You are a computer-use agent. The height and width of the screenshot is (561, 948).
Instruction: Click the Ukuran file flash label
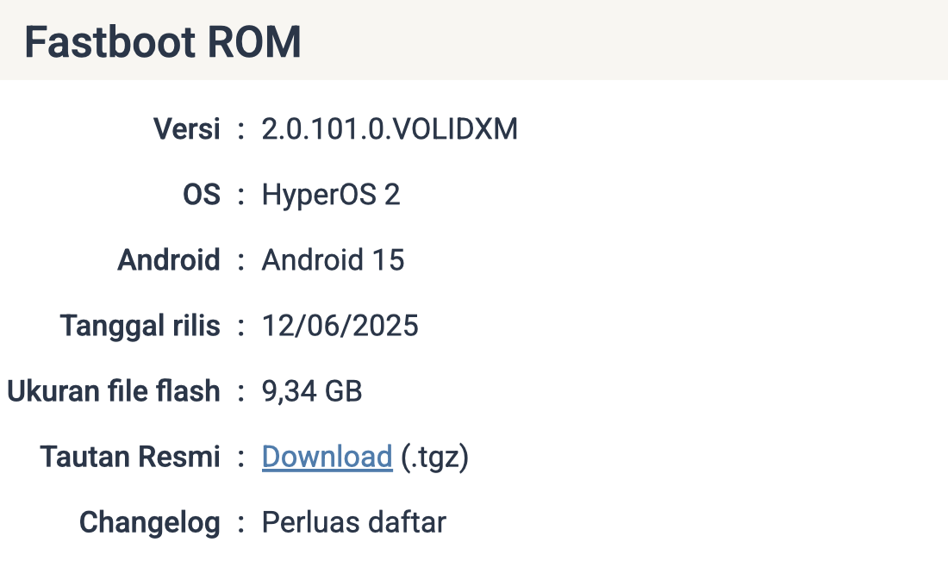[114, 391]
